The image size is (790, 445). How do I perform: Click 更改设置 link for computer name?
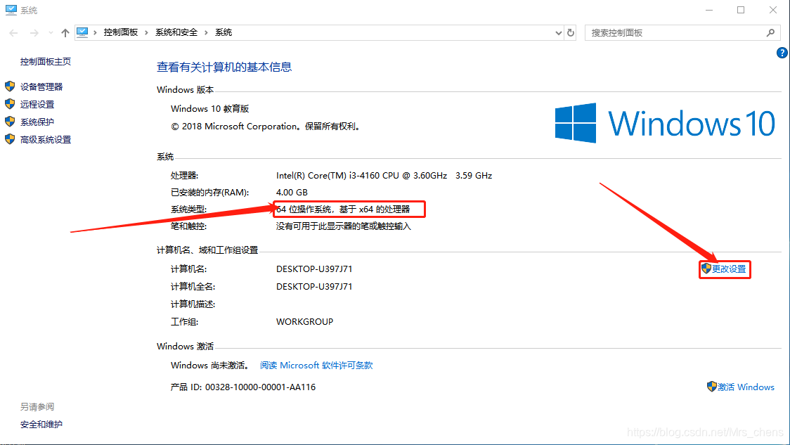(x=729, y=269)
